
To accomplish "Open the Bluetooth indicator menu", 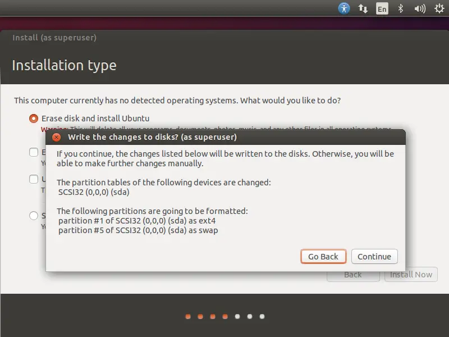I will point(401,8).
